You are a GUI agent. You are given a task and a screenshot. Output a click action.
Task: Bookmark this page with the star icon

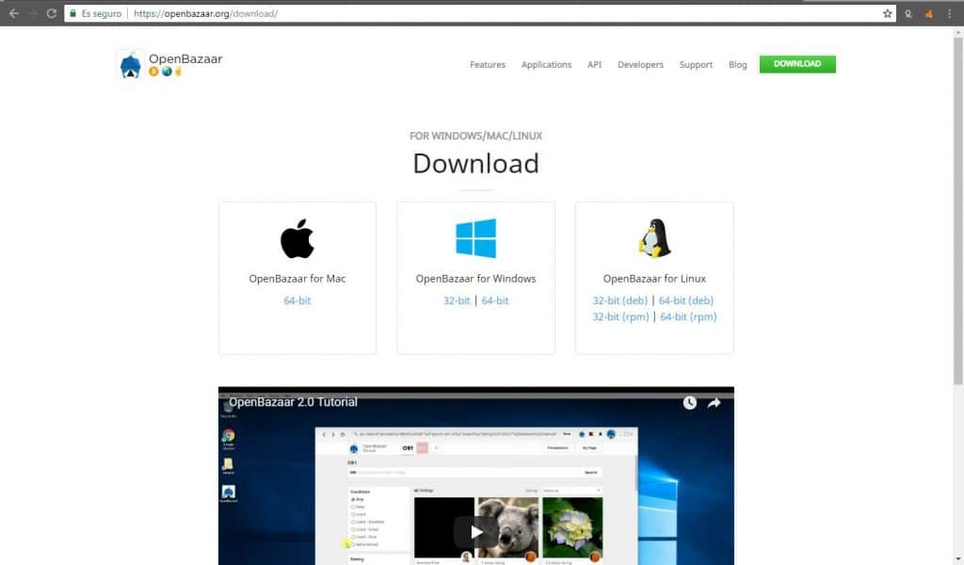(887, 13)
